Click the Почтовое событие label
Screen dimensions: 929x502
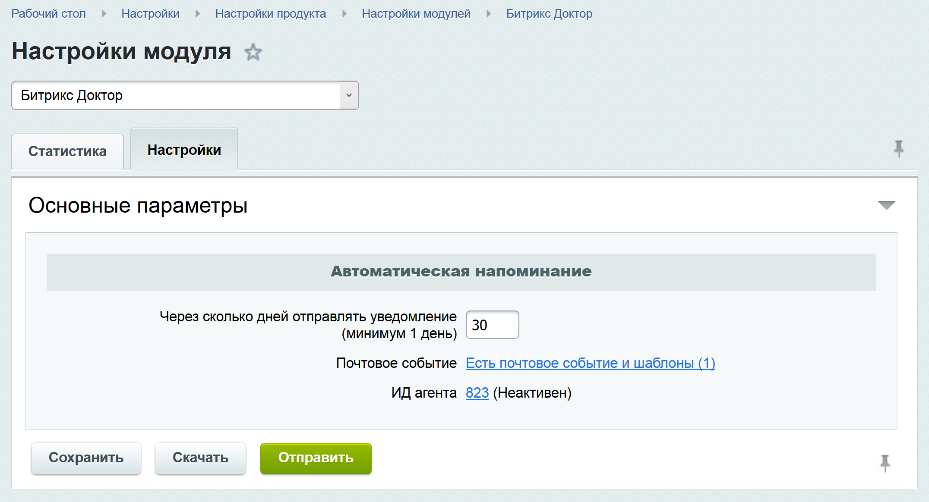pyautogui.click(x=396, y=363)
